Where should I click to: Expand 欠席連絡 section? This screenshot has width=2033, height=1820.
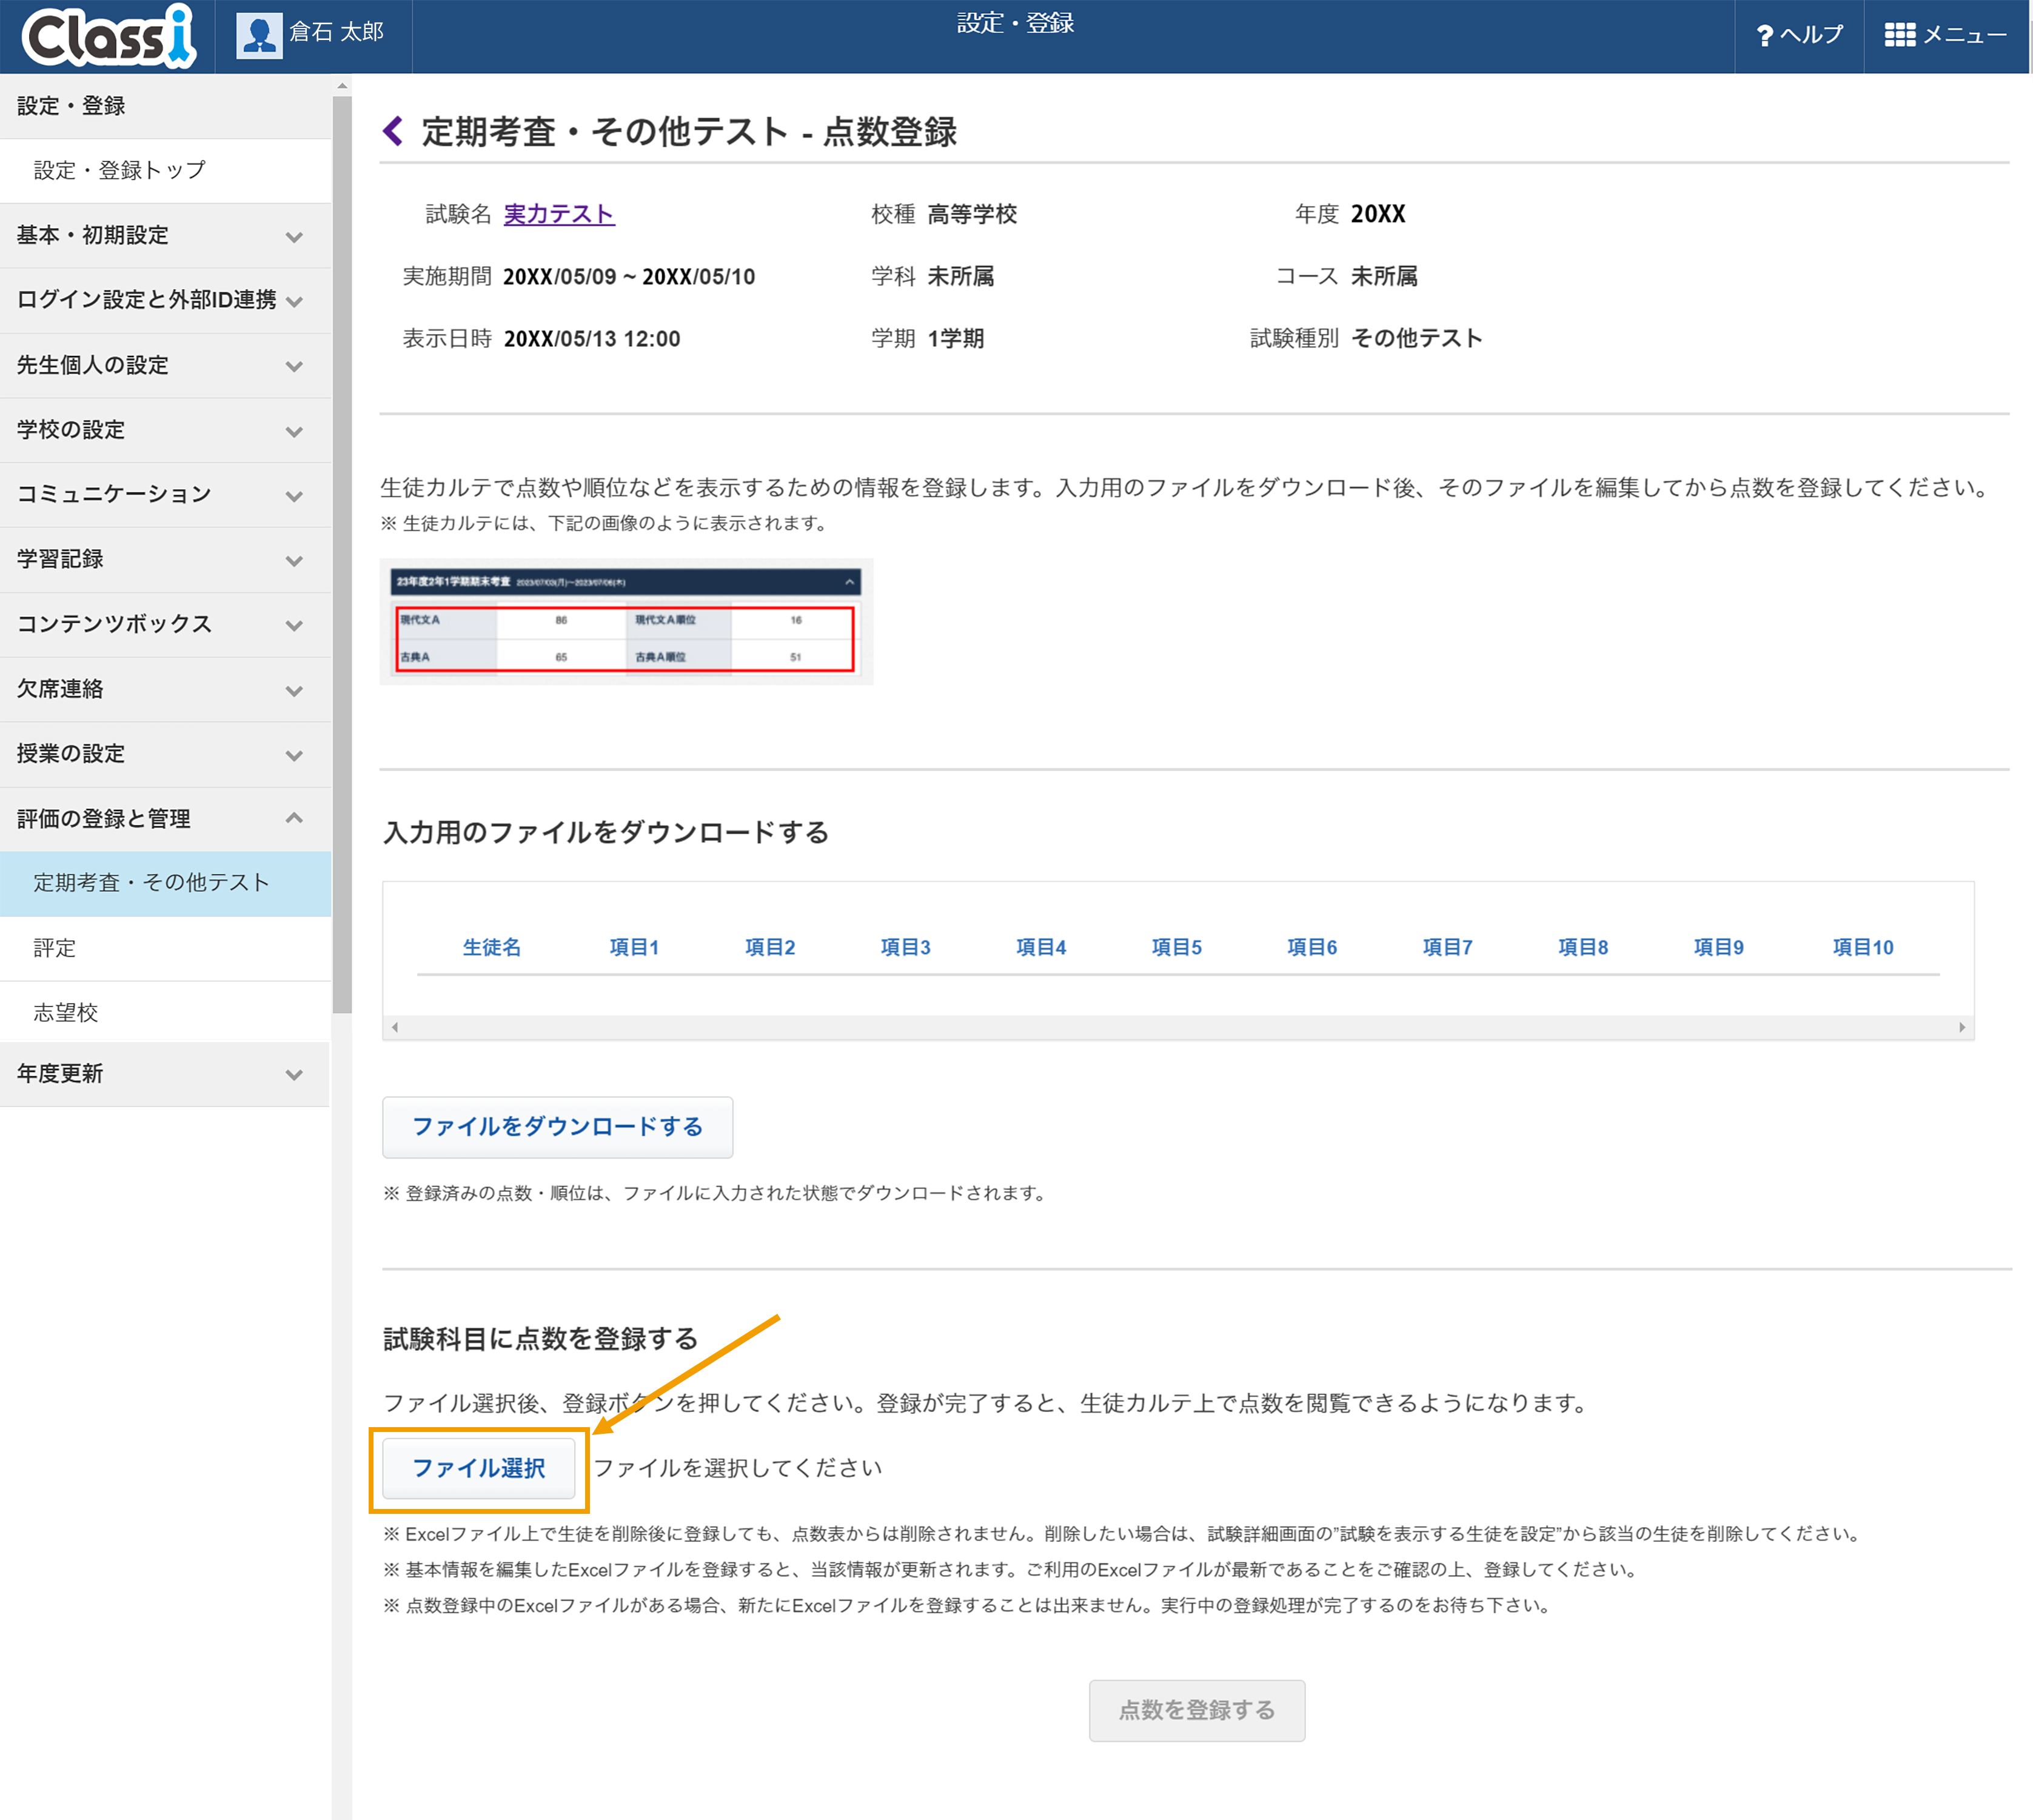point(165,689)
